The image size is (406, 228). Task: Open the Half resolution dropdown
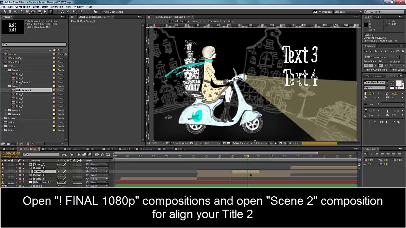click(213, 143)
